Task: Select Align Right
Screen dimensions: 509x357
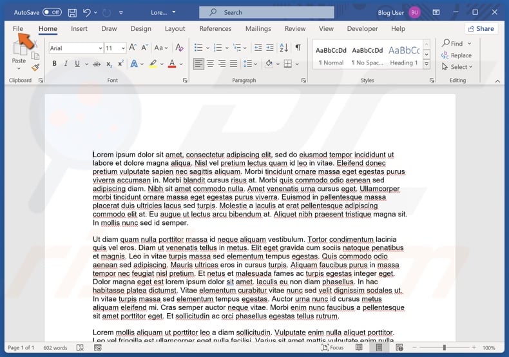Action: tap(222, 64)
